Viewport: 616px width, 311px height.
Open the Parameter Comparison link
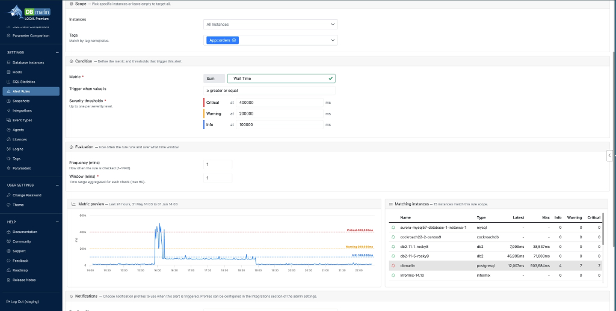pyautogui.click(x=31, y=35)
